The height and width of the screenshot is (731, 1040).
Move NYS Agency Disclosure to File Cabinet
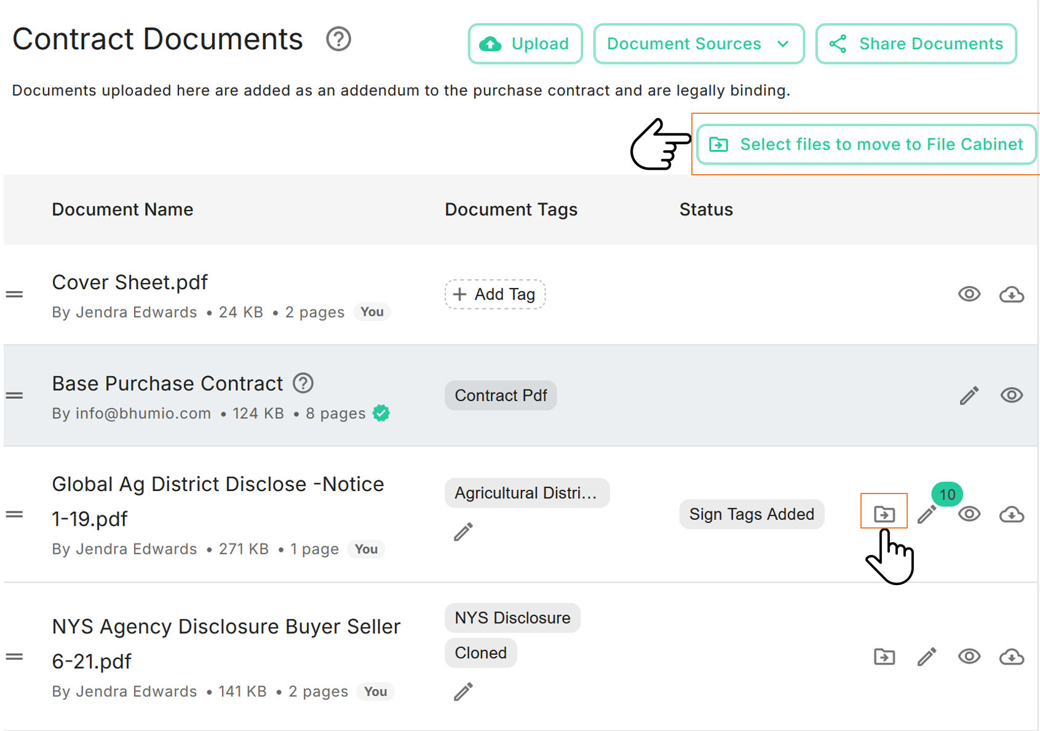point(884,657)
